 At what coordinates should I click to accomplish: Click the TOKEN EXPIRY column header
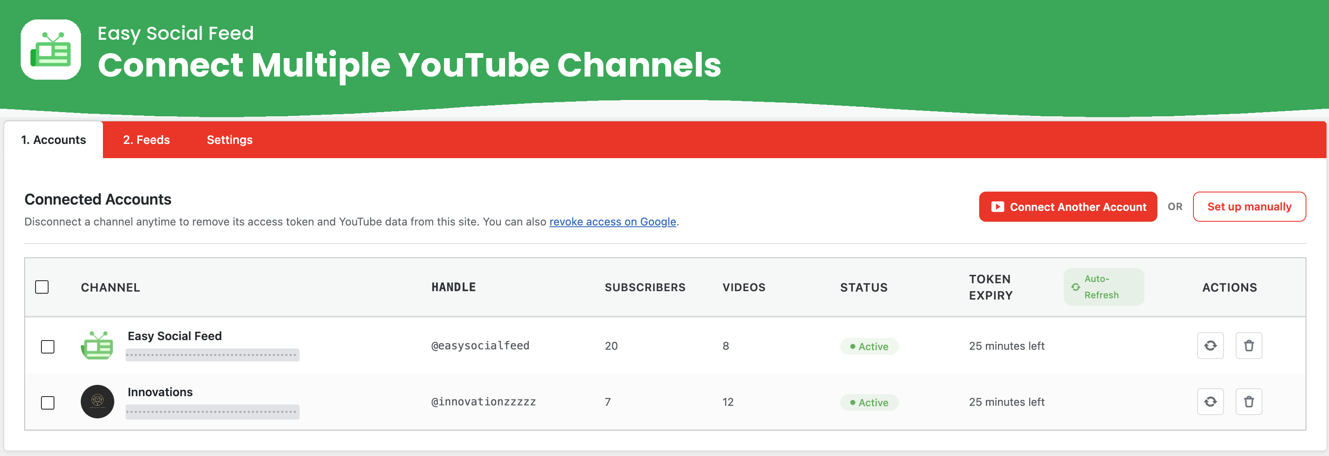point(990,287)
